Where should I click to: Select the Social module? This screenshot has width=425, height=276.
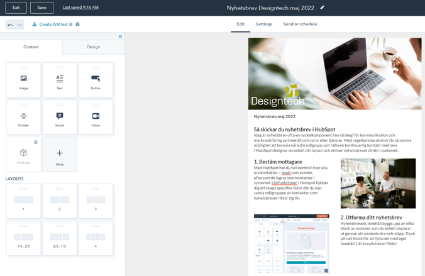point(60,117)
